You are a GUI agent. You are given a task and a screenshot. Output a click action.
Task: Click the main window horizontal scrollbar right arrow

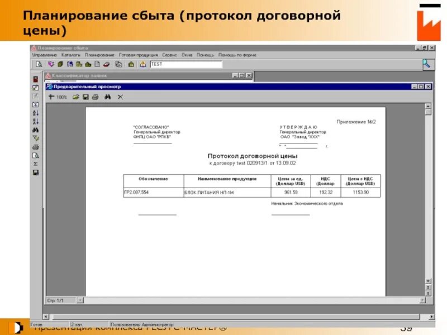coord(431,317)
